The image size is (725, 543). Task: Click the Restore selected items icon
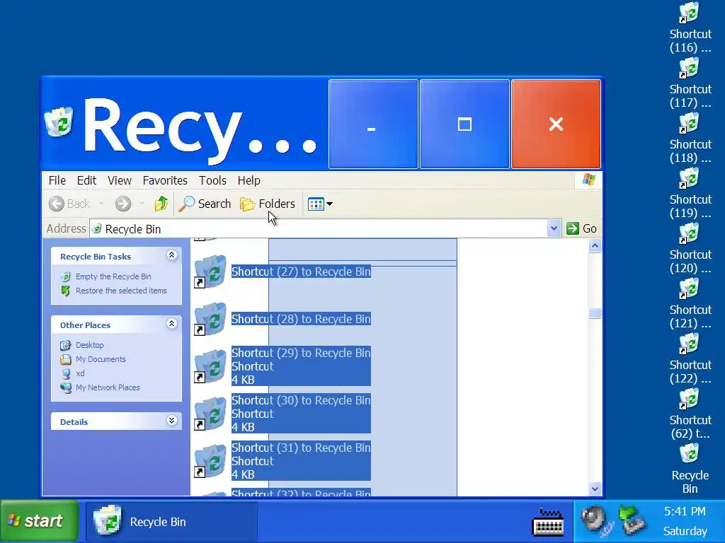[66, 291]
